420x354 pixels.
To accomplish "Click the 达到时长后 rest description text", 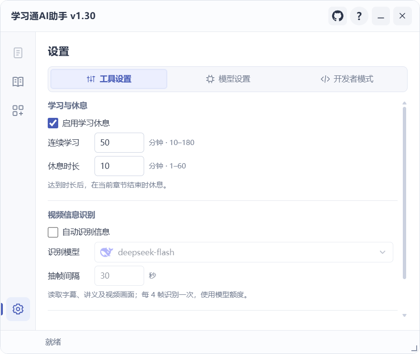I will pyautogui.click(x=107, y=185).
